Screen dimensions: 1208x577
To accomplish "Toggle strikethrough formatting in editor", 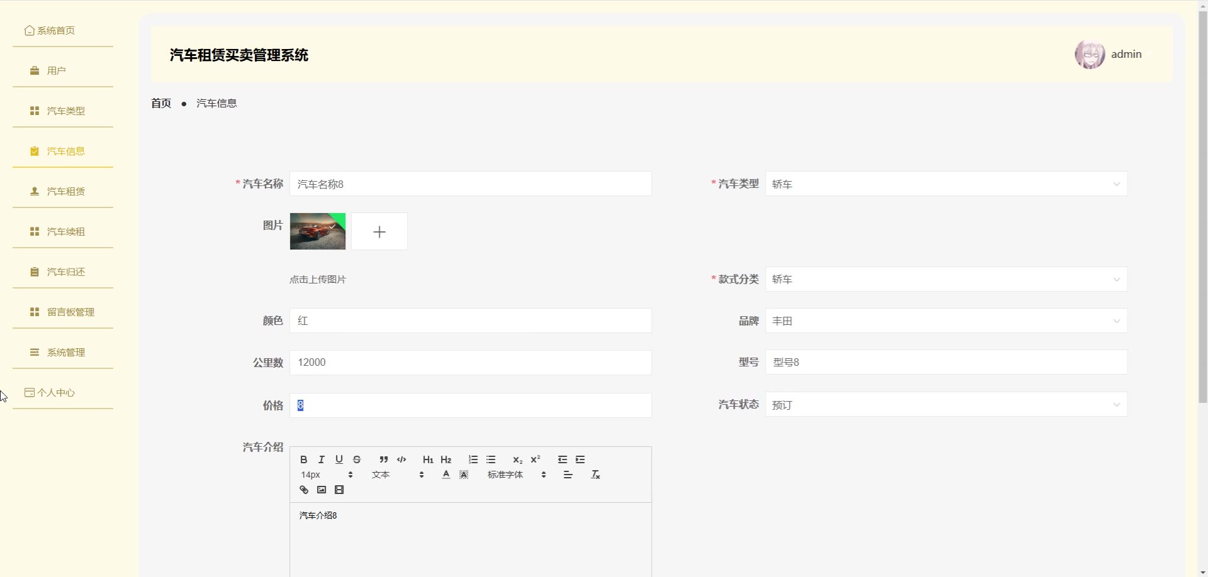I will pyautogui.click(x=357, y=459).
